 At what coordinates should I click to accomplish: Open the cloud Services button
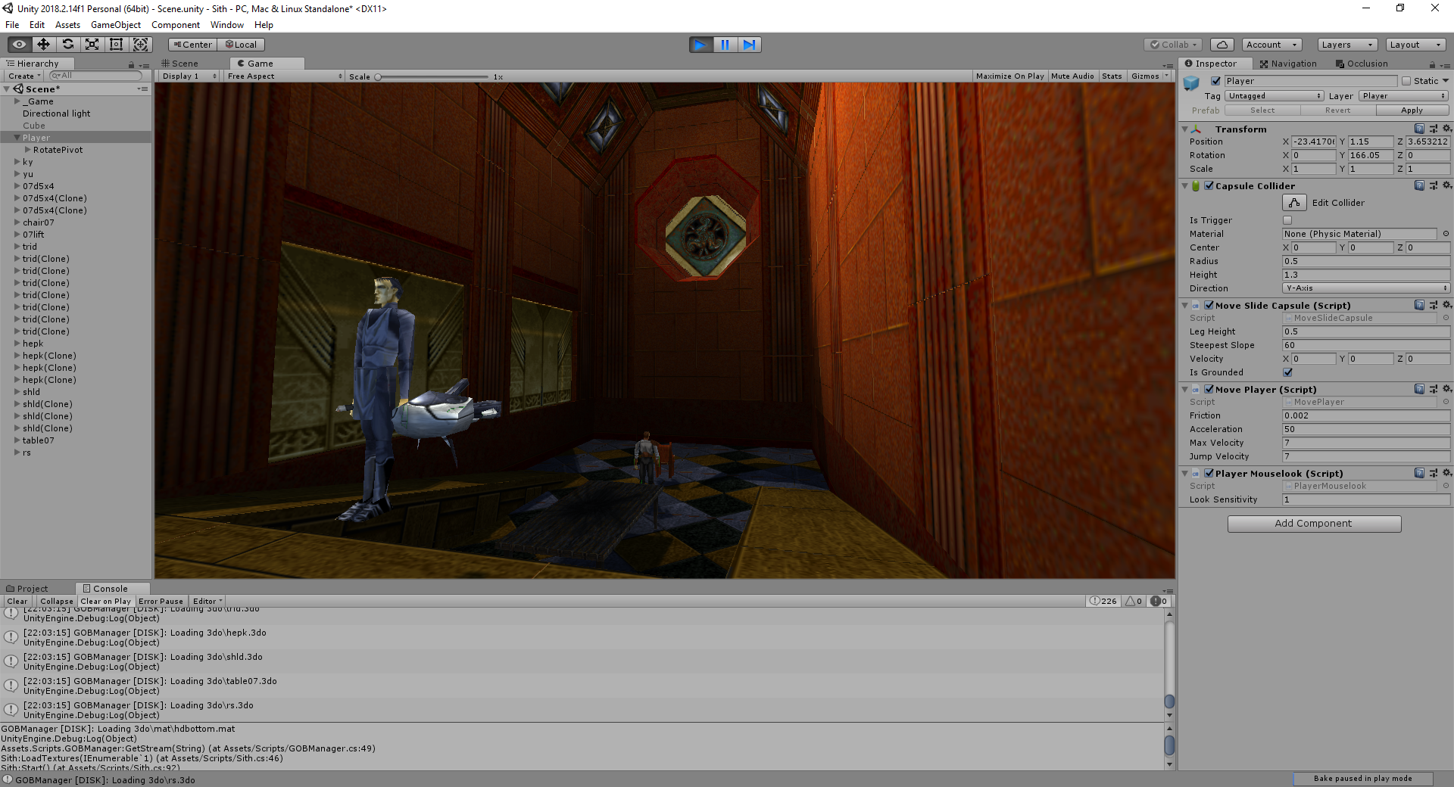(x=1222, y=45)
